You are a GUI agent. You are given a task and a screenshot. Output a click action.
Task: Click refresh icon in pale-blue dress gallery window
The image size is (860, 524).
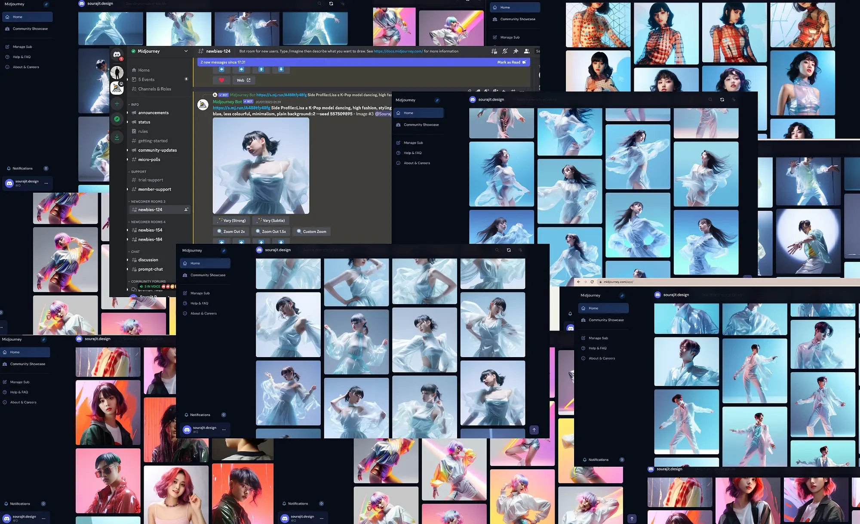pos(509,250)
